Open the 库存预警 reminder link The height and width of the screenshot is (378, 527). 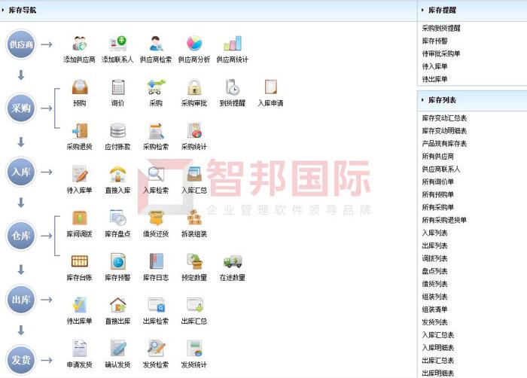[434, 41]
